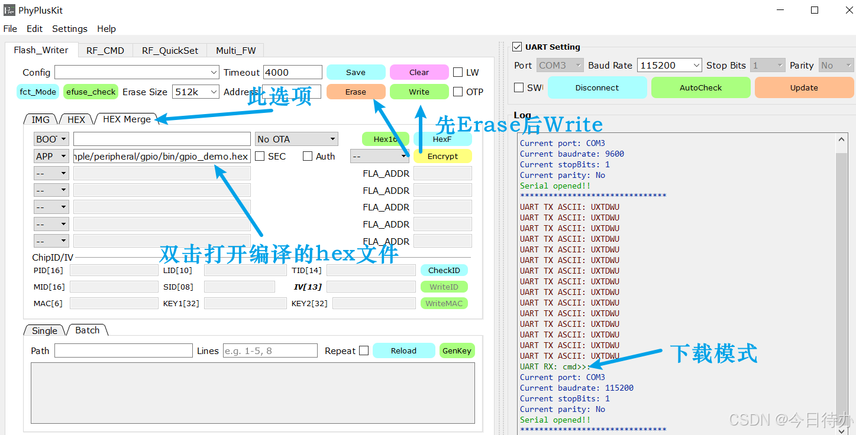The height and width of the screenshot is (435, 856).
Task: Run AutoCheck for the serial connection
Action: tap(700, 87)
